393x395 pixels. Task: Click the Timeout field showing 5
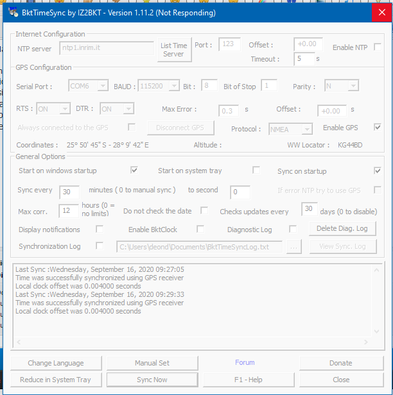304,59
